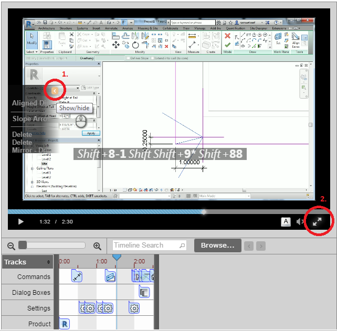Expand the 3D Views tree node

(32, 182)
